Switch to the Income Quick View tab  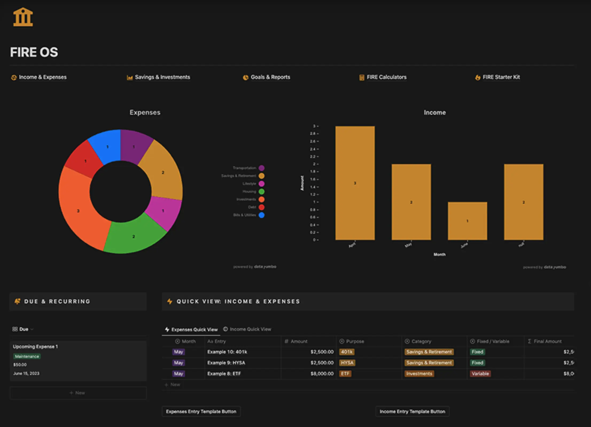247,329
